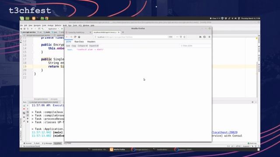This screenshot has height=157, width=280.
Task: Open Firefox library icon
Action: click(x=200, y=37)
